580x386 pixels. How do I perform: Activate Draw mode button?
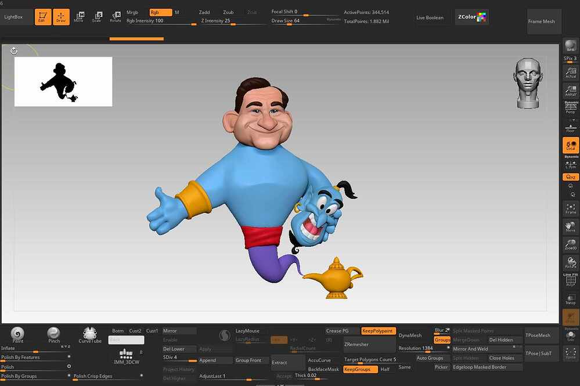[61, 17]
